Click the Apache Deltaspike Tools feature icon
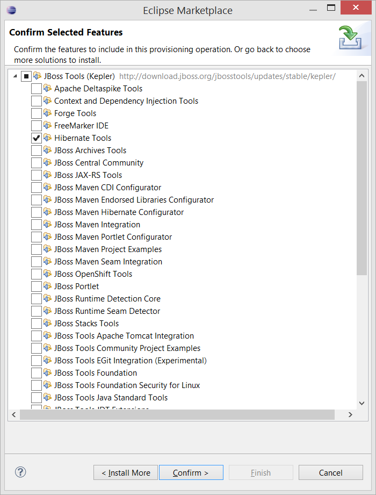 coord(47,88)
